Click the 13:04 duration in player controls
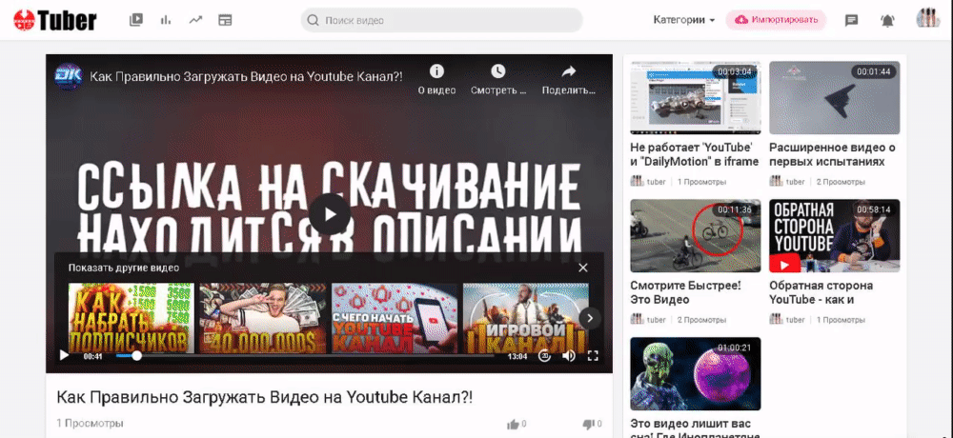 517,357
